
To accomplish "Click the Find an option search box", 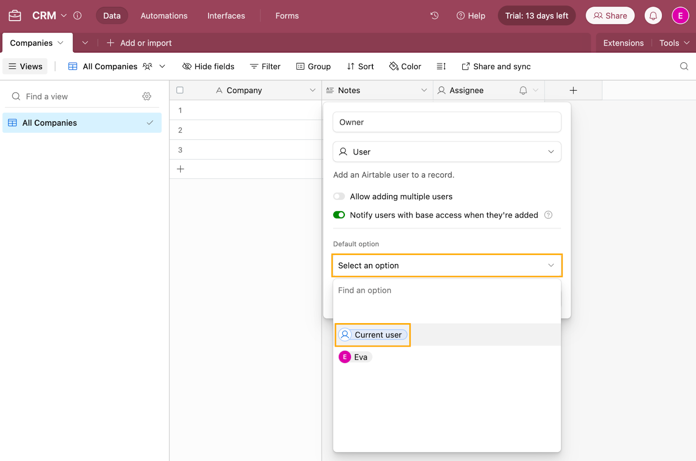I will click(x=447, y=291).
